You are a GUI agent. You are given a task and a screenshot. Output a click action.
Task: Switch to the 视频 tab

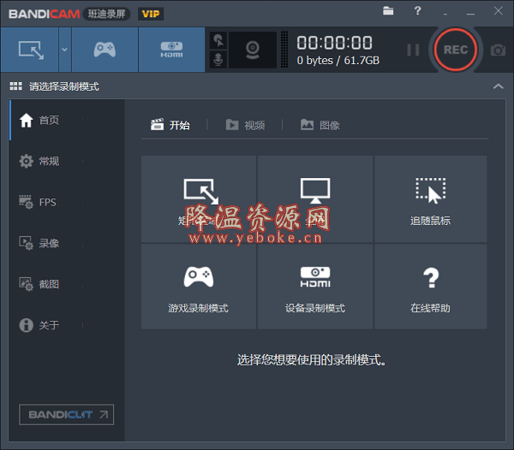pos(246,125)
